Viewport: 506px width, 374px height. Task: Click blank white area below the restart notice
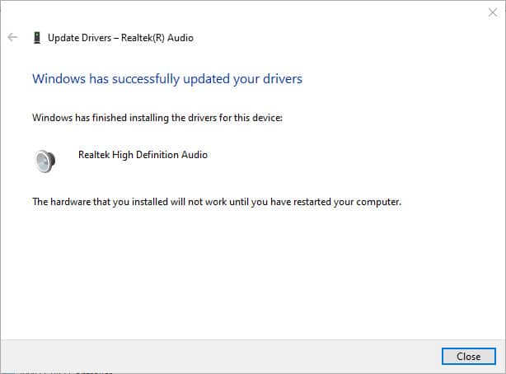[247, 272]
